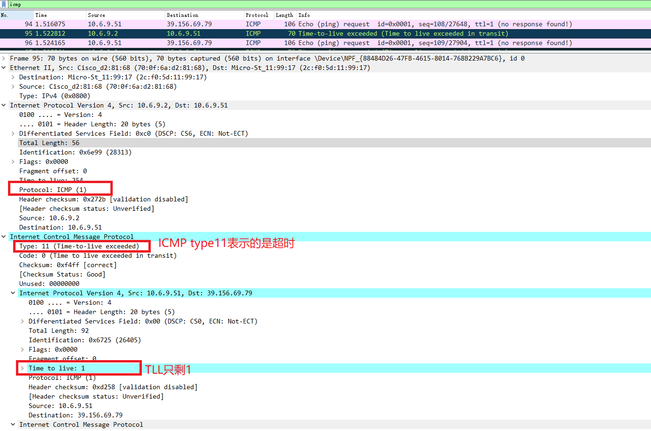The height and width of the screenshot is (431, 651).
Task: Expand the Destination Micro-St_11:99:17 address details
Action: pyautogui.click(x=12, y=77)
